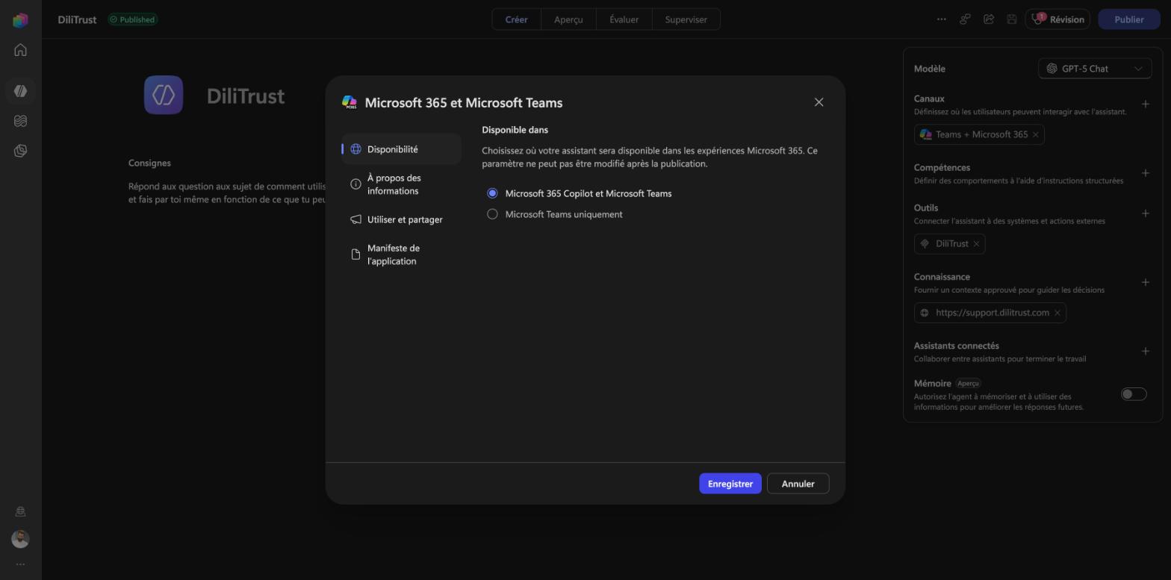Switch to the Superviser tab
Image resolution: width=1171 pixels, height=580 pixels.
686,19
